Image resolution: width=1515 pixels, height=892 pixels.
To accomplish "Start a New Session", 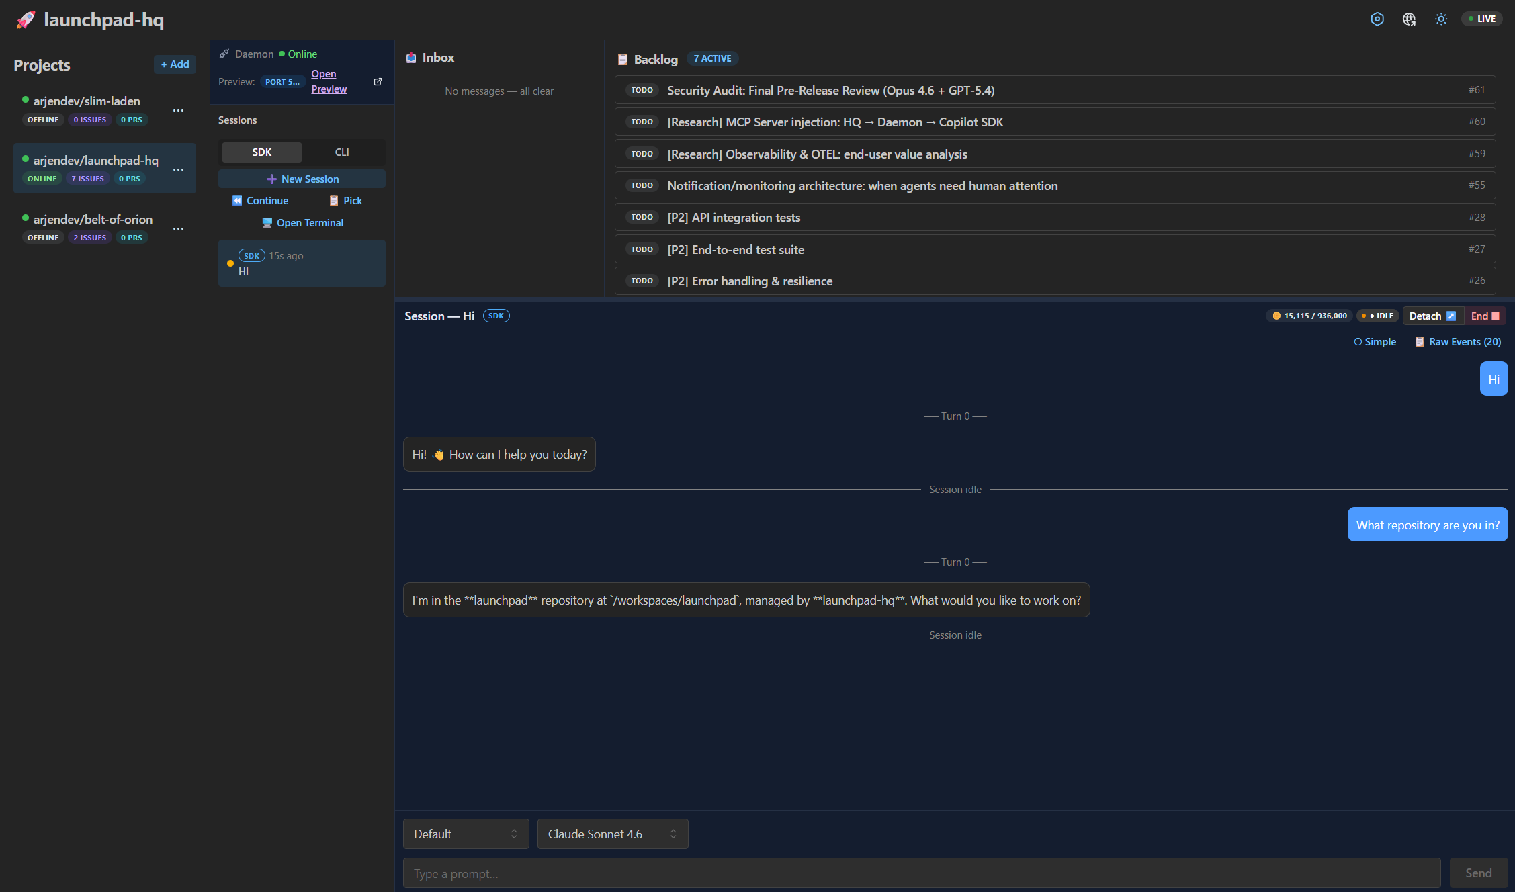I will pos(302,179).
